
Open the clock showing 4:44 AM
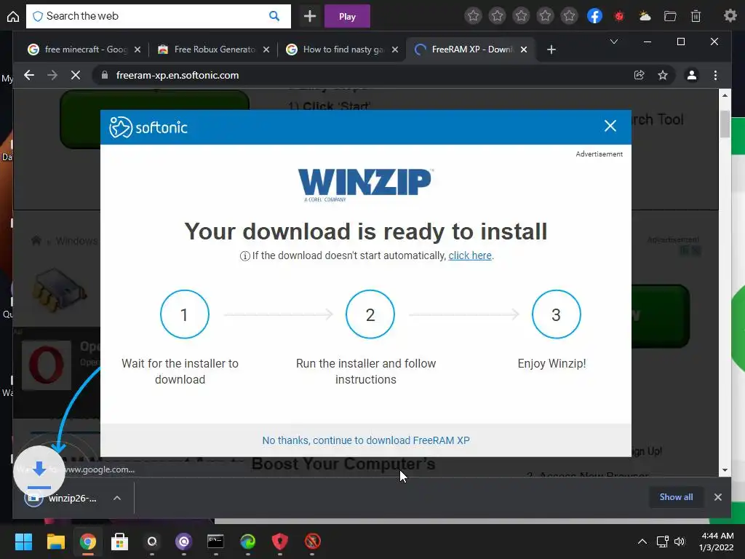coord(717,542)
